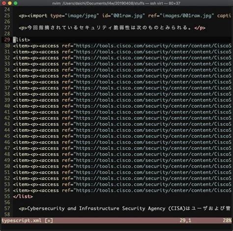This screenshot has height=231, width=233.
Task: Click the item on line 38
Action: coord(122,94)
